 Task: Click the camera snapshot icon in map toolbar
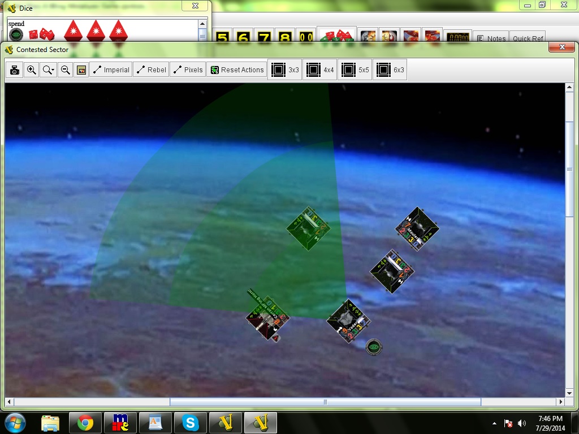[15, 70]
